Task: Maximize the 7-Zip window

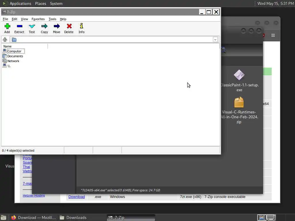Action: (x=209, y=12)
